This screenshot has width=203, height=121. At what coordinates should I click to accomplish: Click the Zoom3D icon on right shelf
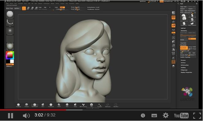point(174,46)
